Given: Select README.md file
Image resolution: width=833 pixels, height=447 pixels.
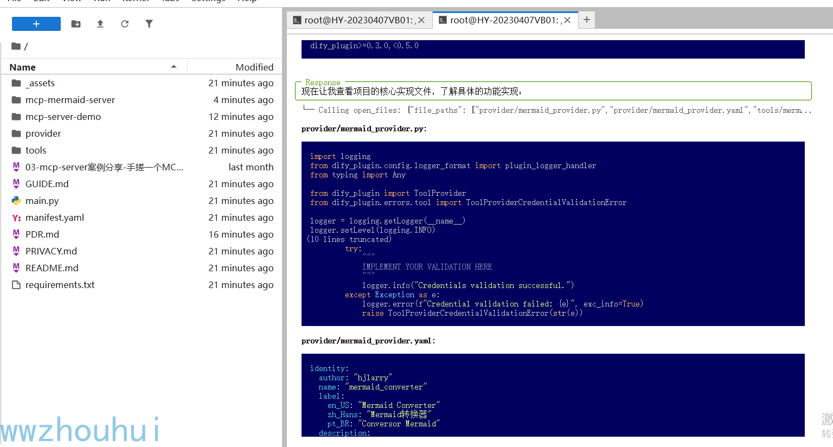Looking at the screenshot, I should pyautogui.click(x=142, y=268).
